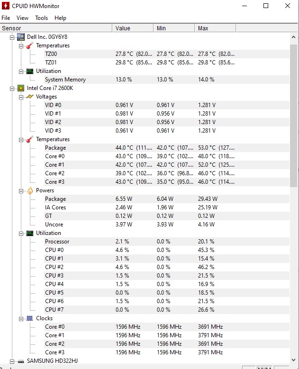Sort by the Value column header
The image size is (299, 369).
[133, 28]
